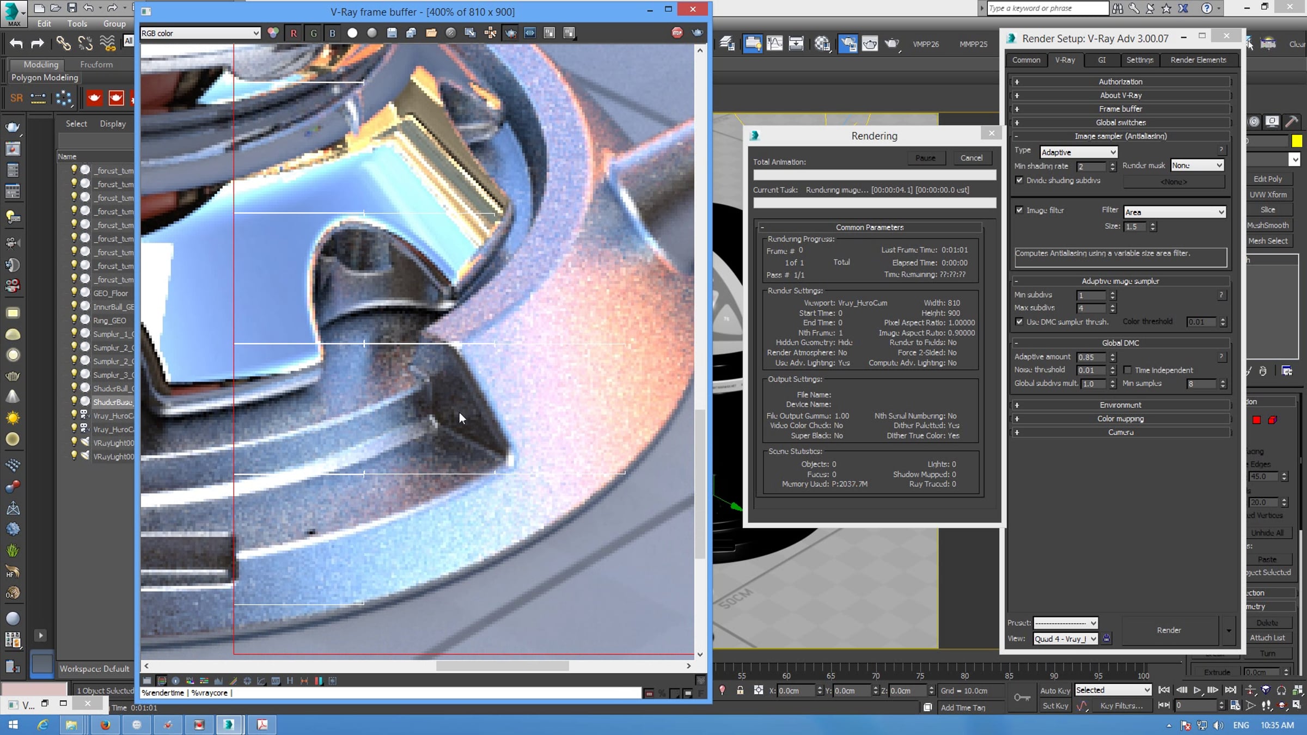Toggle red channel in V-Ray frame buffer

pyautogui.click(x=294, y=33)
